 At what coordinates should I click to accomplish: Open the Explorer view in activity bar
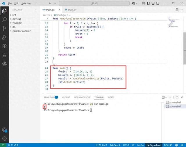(4, 11)
